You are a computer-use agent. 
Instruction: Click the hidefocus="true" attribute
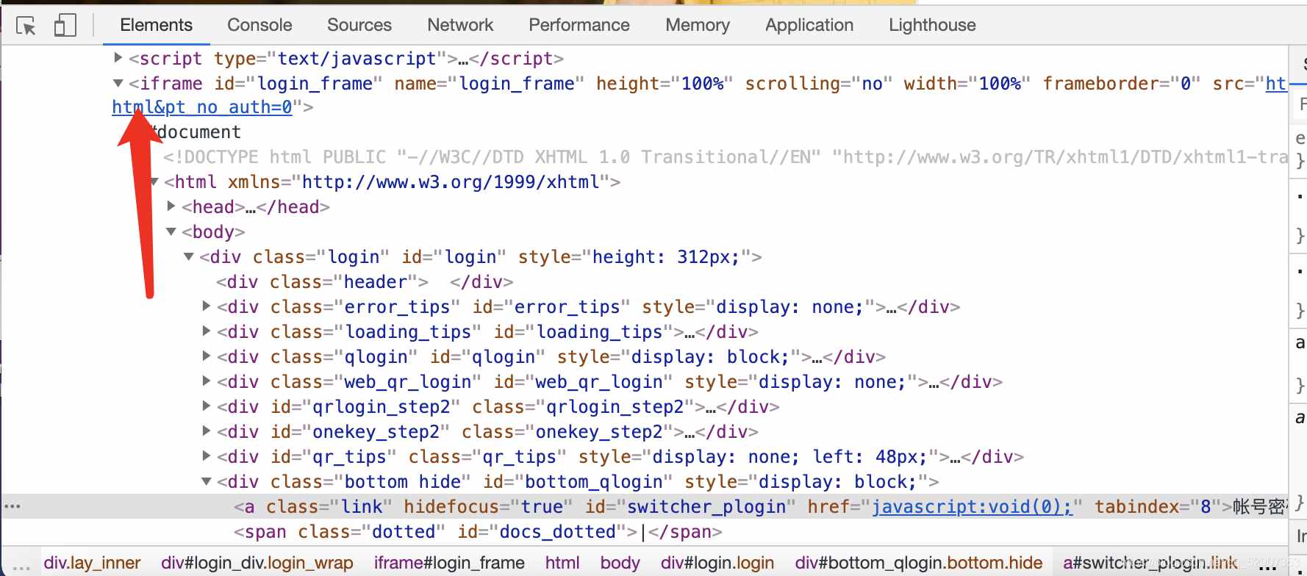(488, 507)
